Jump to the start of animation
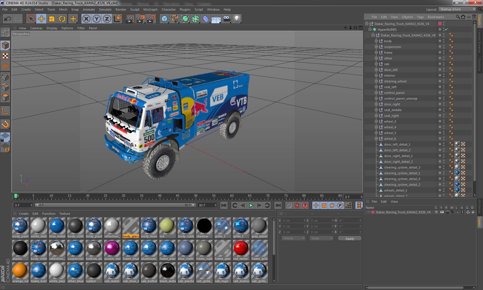The image size is (483, 290). (x=224, y=205)
